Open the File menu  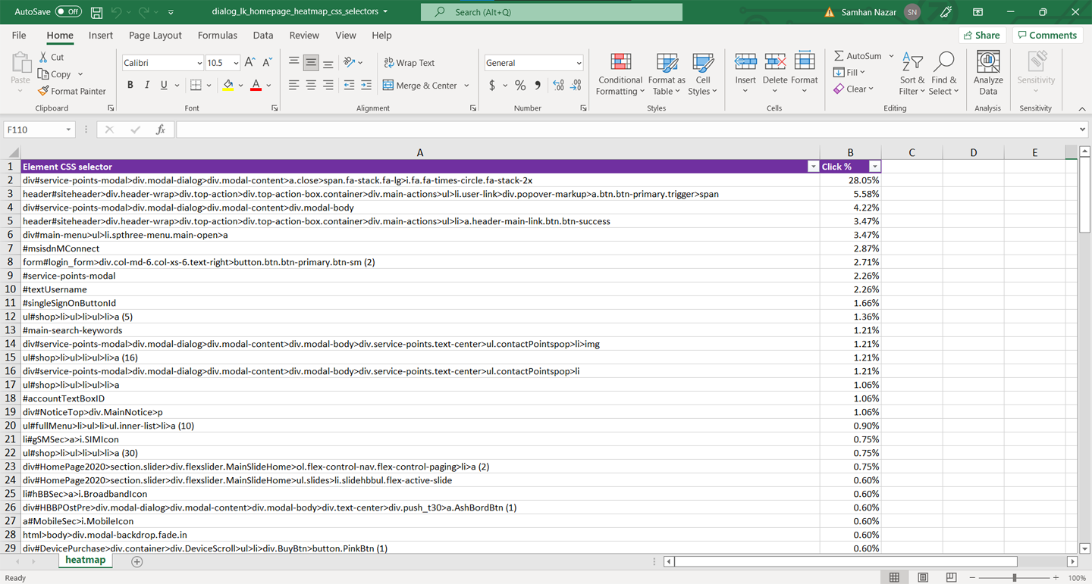tap(19, 36)
